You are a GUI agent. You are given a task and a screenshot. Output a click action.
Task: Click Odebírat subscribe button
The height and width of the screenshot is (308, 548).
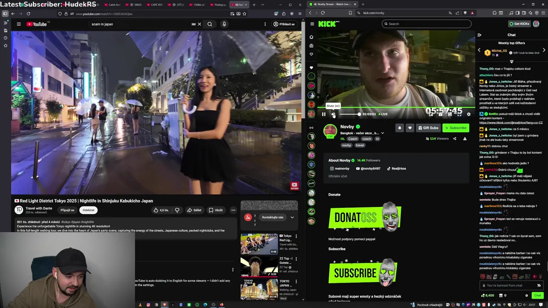(89, 210)
